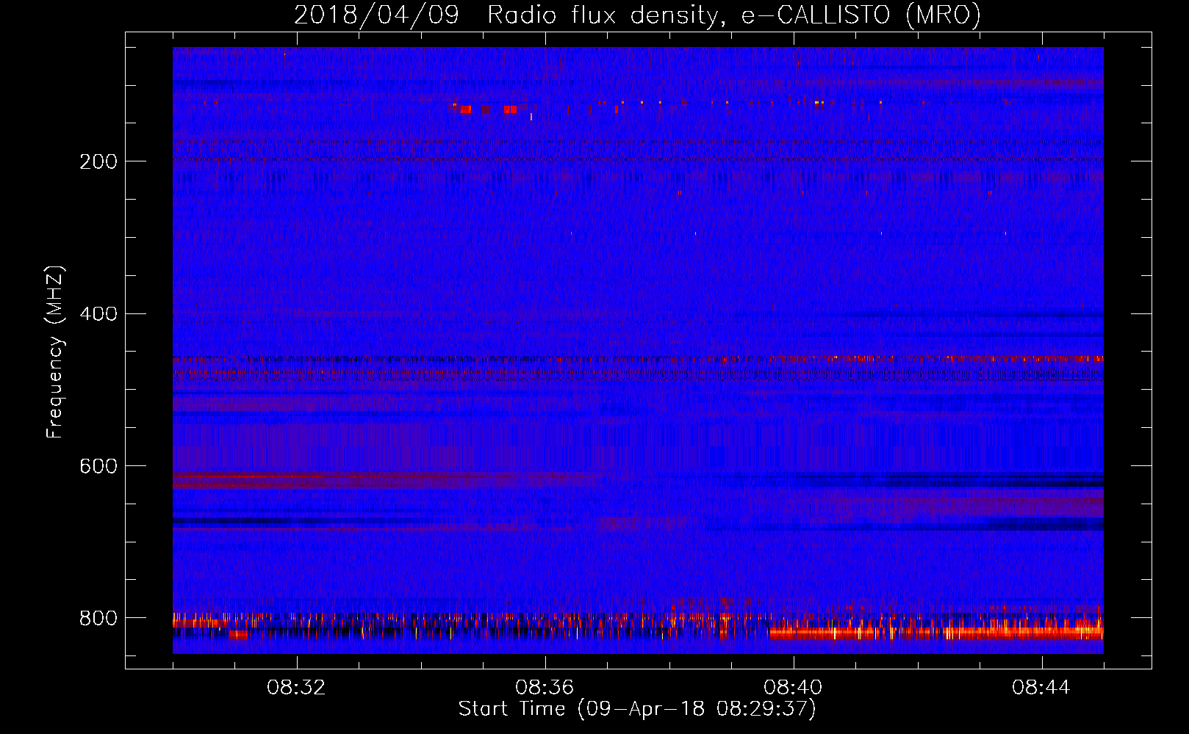Viewport: 1189px width, 734px height.
Task: Click the 08:36 time tick label
Action: pyautogui.click(x=545, y=688)
